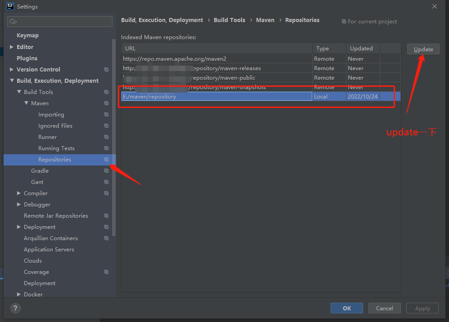
Task: Click the IntelliJ IDEA logo in title bar
Action: point(10,6)
